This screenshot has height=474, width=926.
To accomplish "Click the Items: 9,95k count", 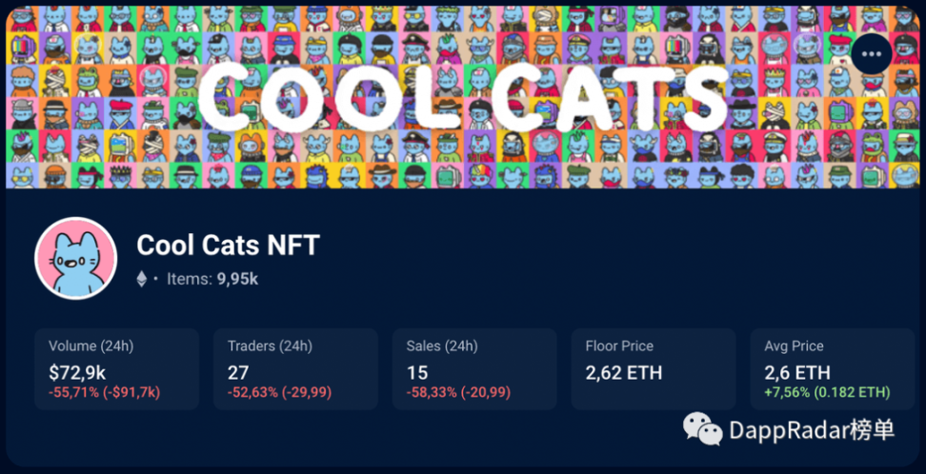I will pos(212,279).
